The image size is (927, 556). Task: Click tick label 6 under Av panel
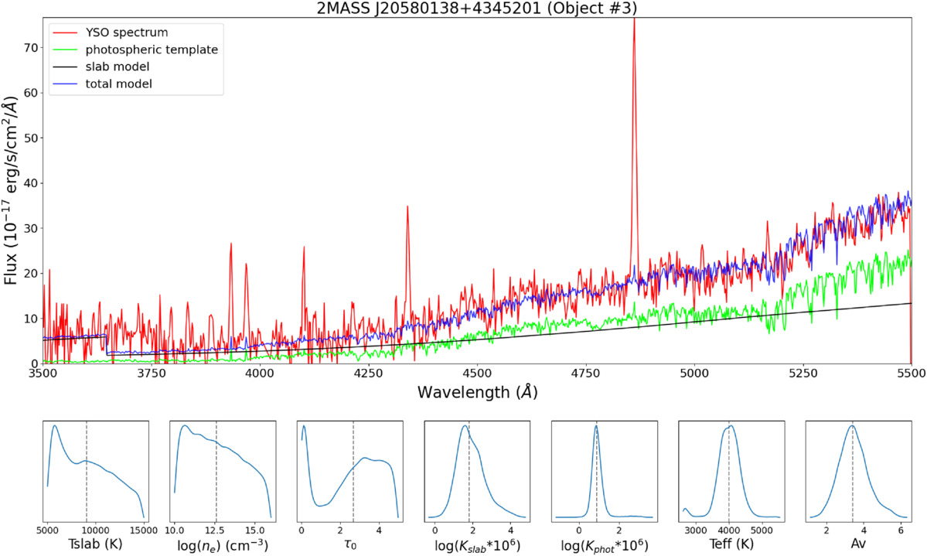click(x=901, y=530)
